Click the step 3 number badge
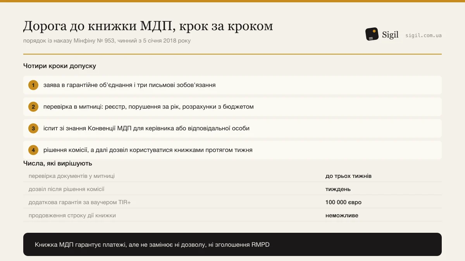Image resolution: width=465 pixels, height=261 pixels. (33, 128)
